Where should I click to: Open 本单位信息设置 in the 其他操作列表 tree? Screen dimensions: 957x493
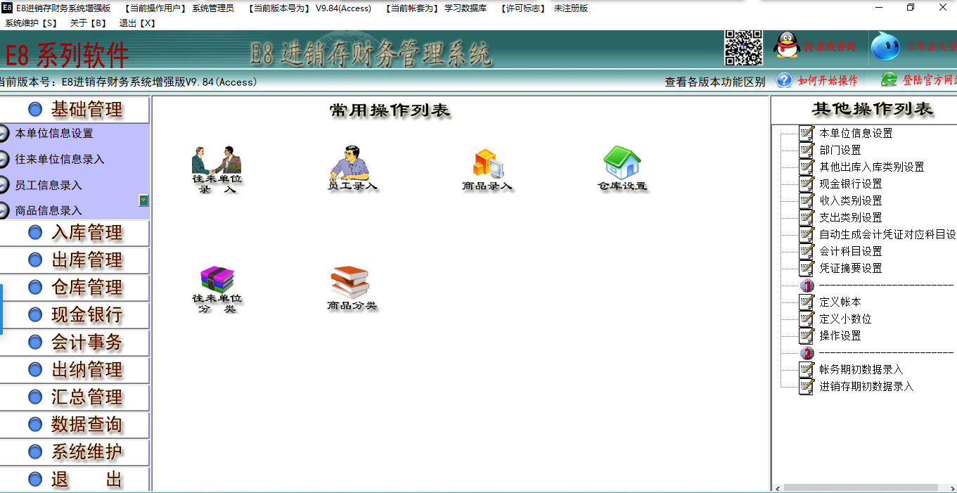pyautogui.click(x=856, y=133)
